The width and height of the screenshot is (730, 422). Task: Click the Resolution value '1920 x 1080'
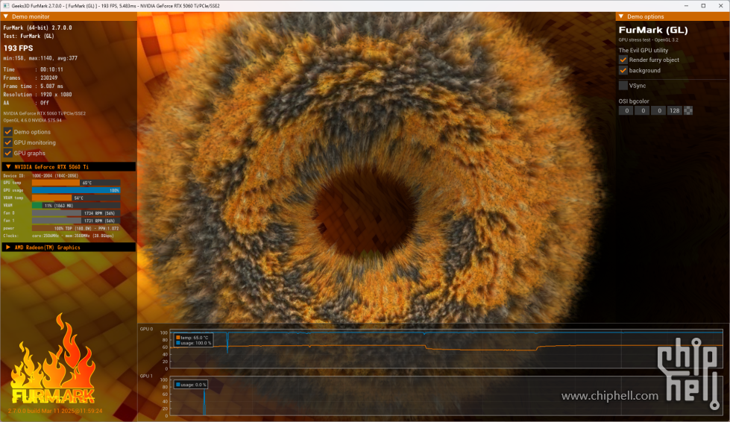tap(56, 95)
